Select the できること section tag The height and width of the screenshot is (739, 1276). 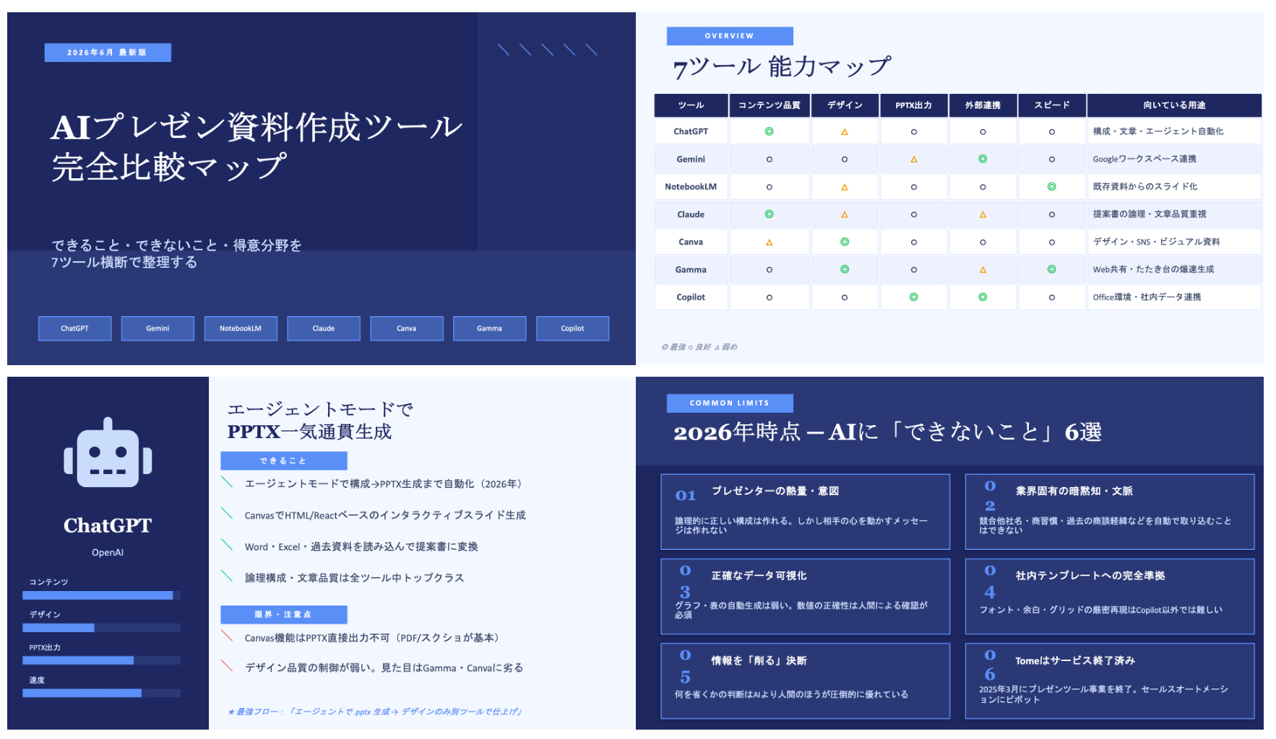pos(284,460)
